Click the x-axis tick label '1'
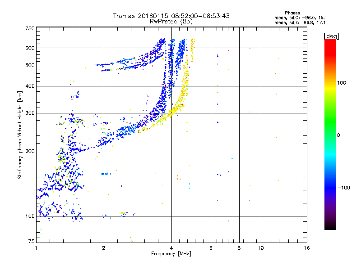Viewport: 361px width, 270px height. 36,248
